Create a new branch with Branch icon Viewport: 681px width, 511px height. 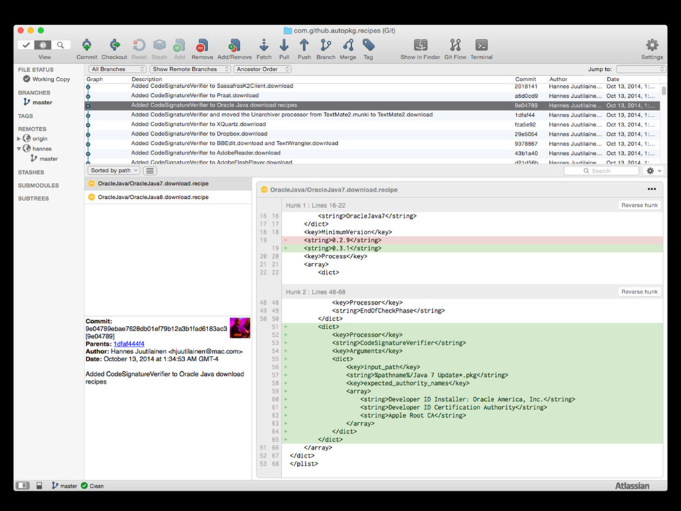[x=326, y=46]
